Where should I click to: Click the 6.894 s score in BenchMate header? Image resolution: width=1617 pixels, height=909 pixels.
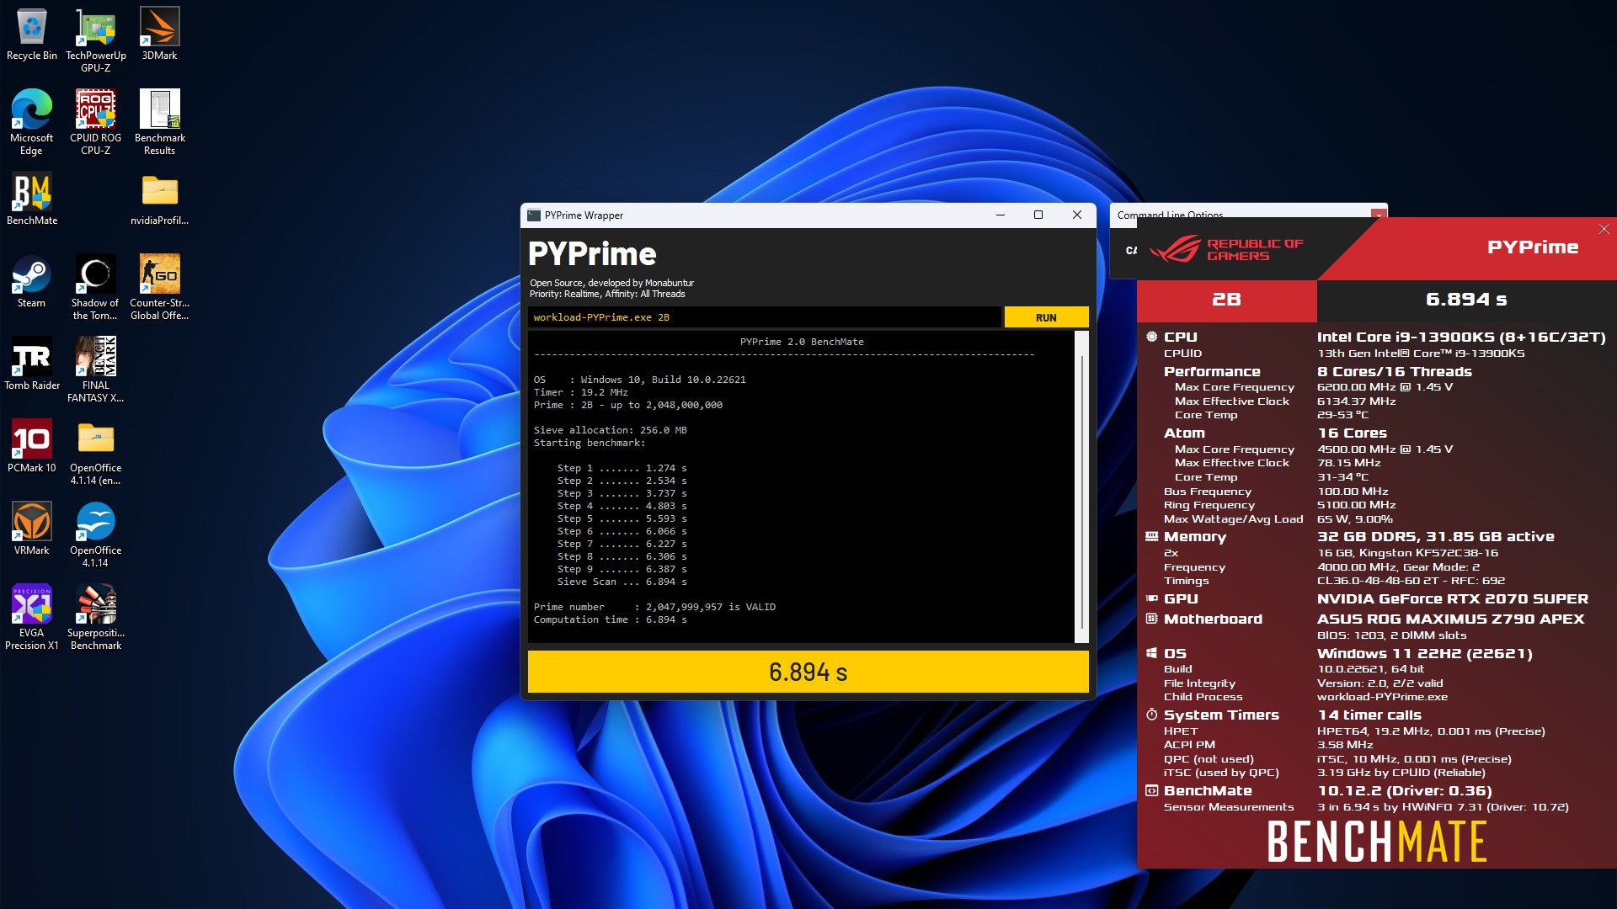point(1466,300)
